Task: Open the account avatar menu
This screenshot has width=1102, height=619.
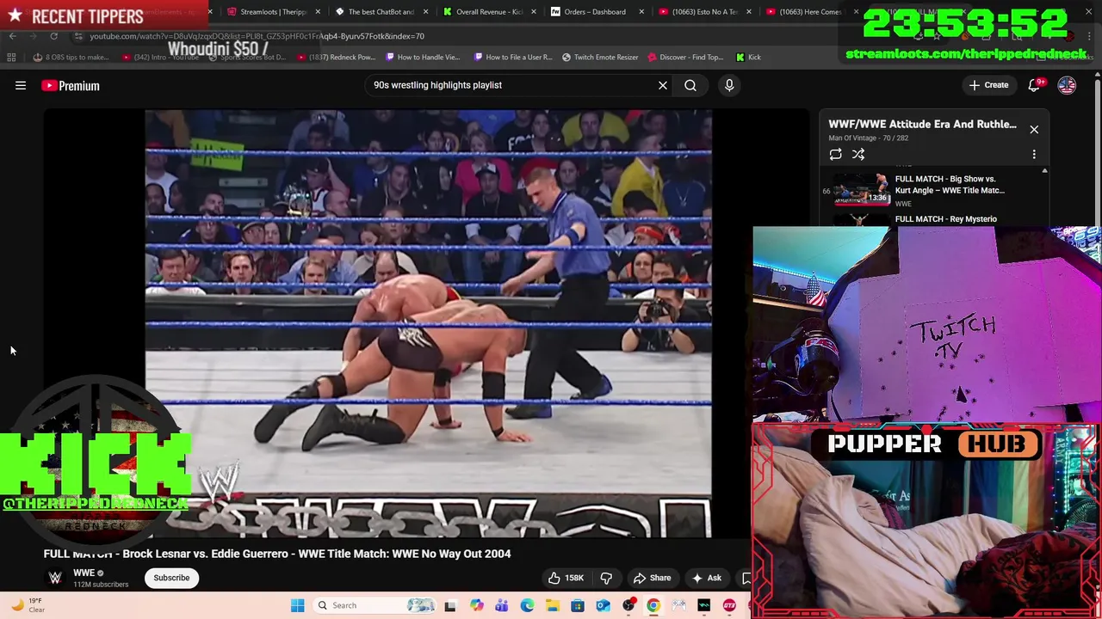Action: tap(1067, 85)
